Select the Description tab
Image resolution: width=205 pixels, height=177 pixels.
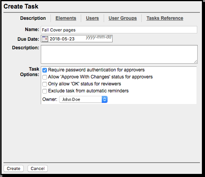[33, 18]
